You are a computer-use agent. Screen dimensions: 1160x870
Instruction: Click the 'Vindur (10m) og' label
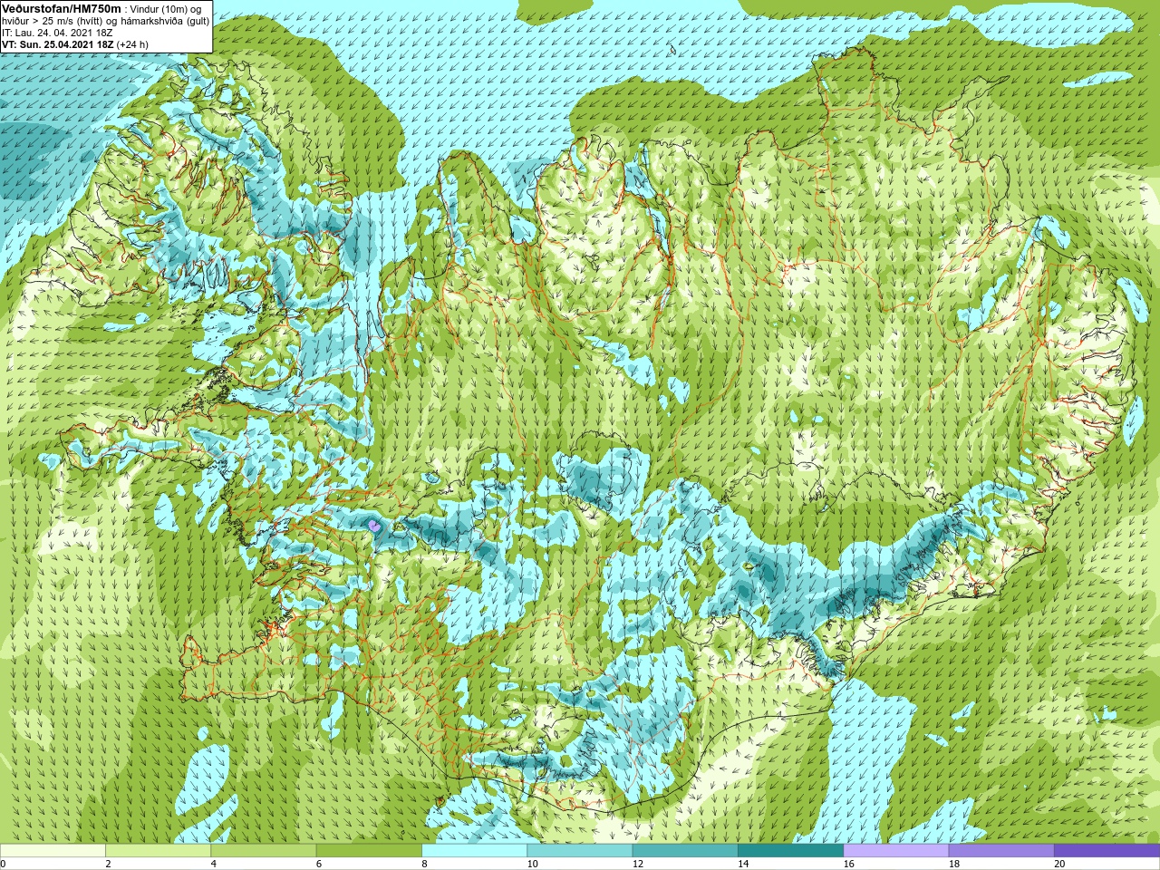point(167,9)
